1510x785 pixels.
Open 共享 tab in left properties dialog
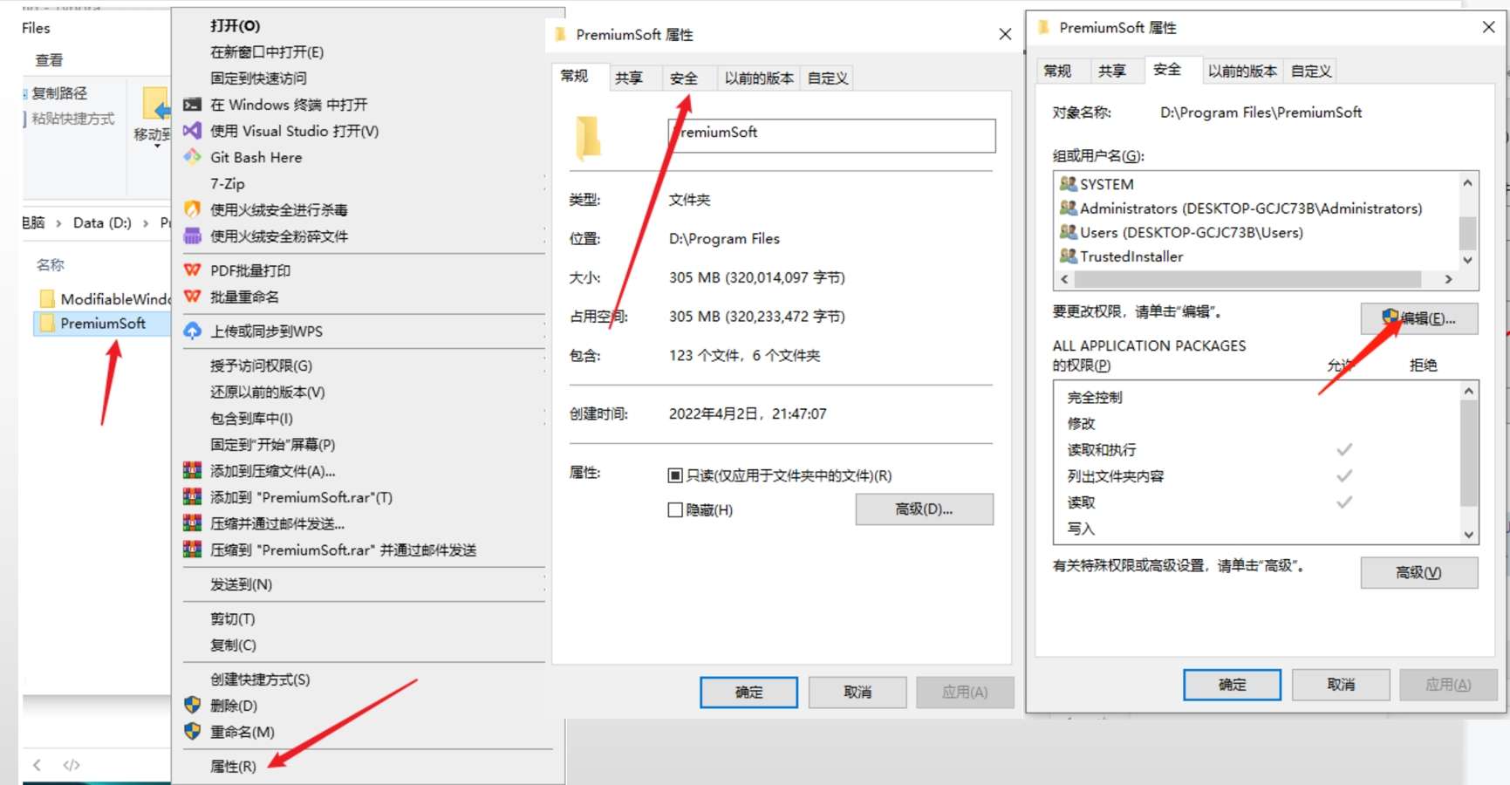tap(629, 78)
